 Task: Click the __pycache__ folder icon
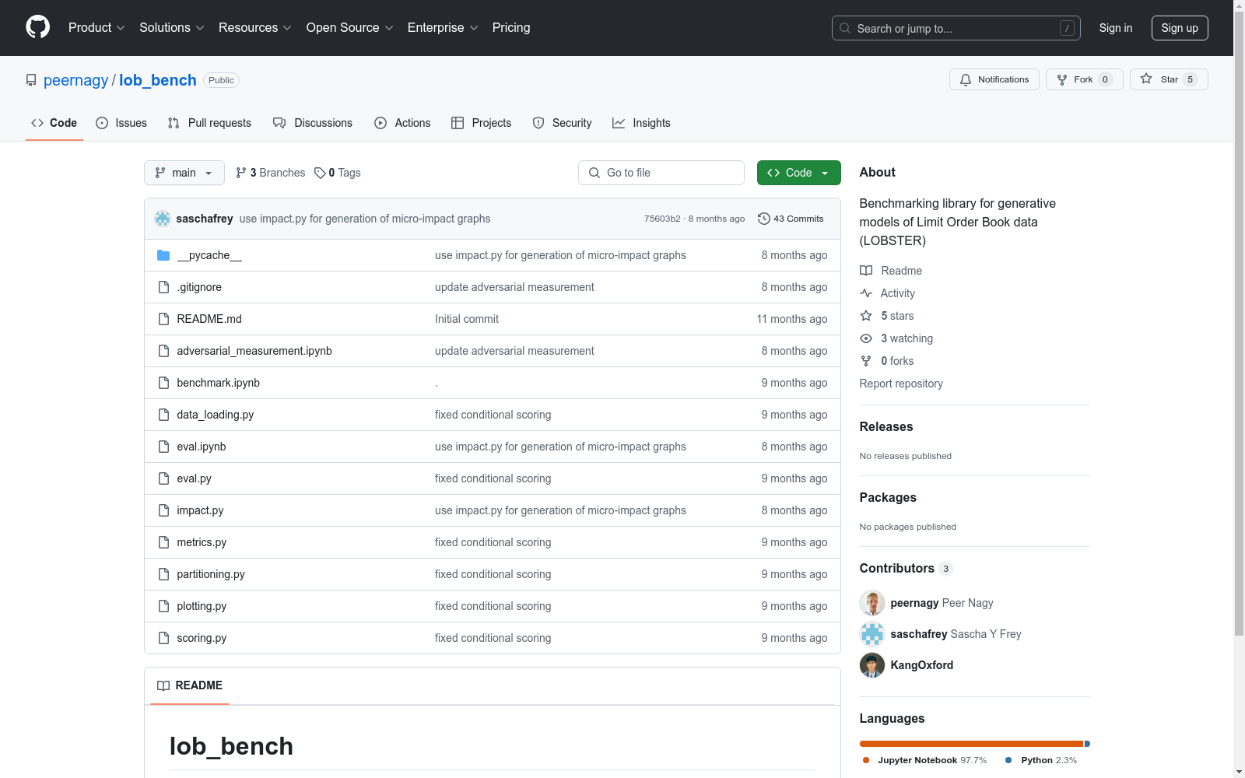pos(163,255)
